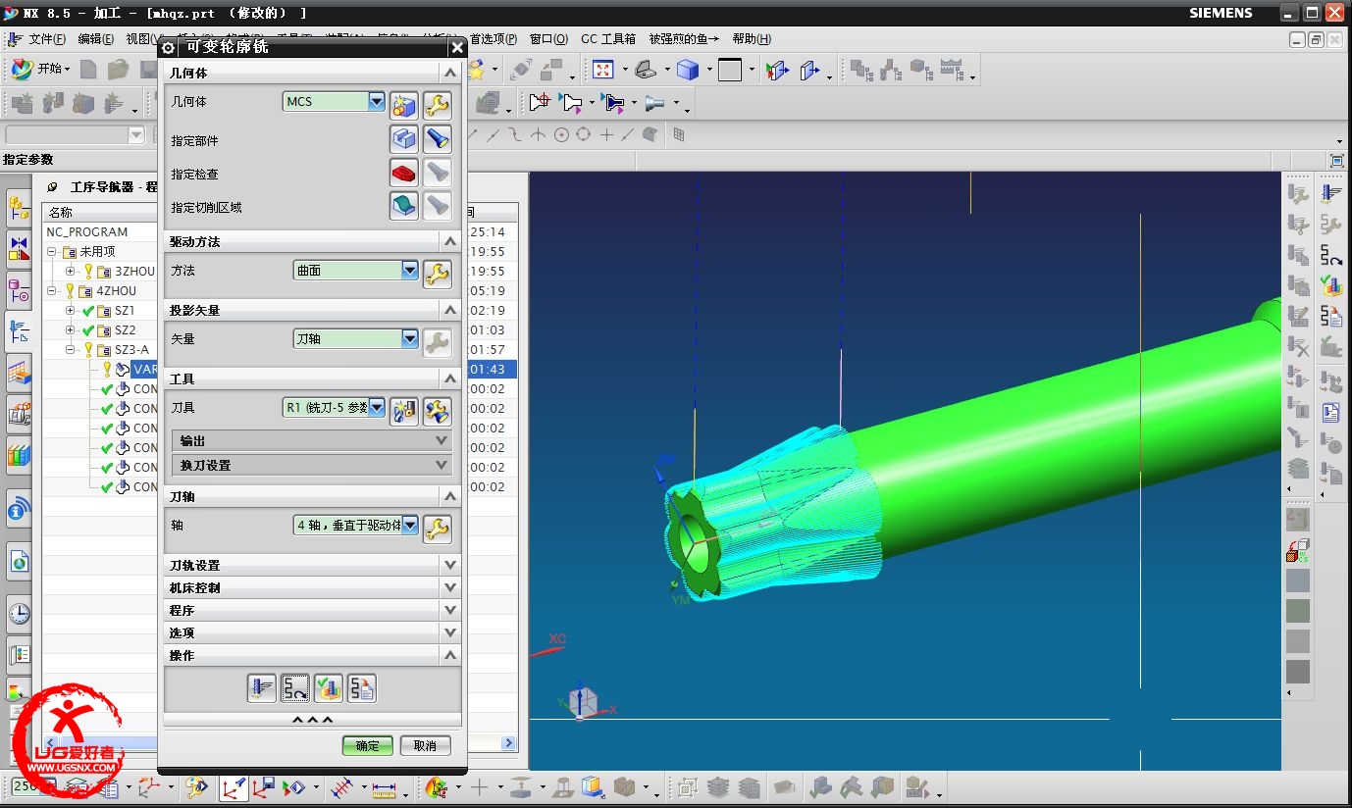Select the highlighted VAR operation row
The width and height of the screenshot is (1352, 808).
tap(144, 369)
